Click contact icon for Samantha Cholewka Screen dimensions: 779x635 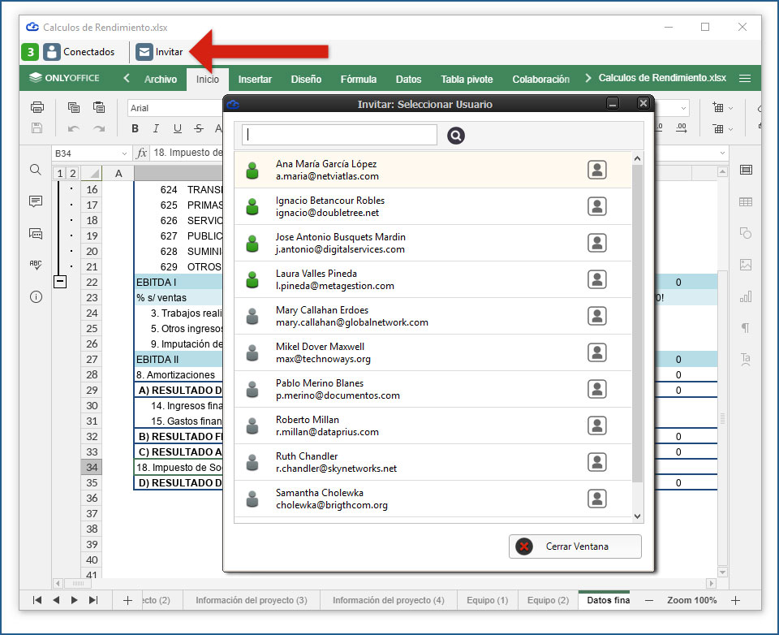coord(596,499)
